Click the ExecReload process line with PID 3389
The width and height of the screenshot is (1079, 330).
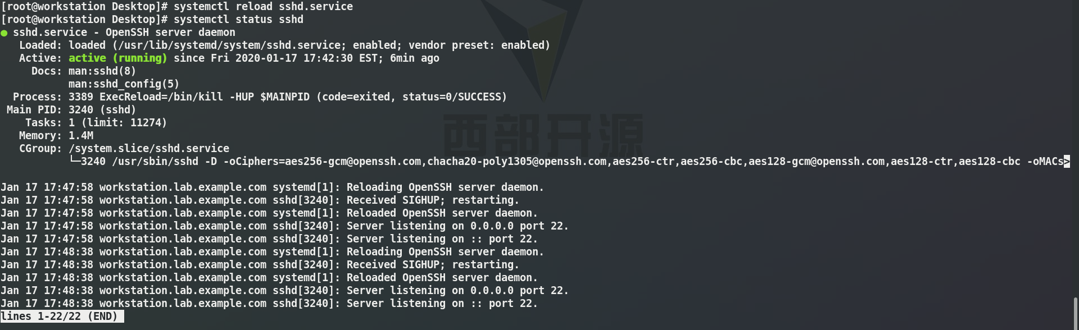point(287,97)
